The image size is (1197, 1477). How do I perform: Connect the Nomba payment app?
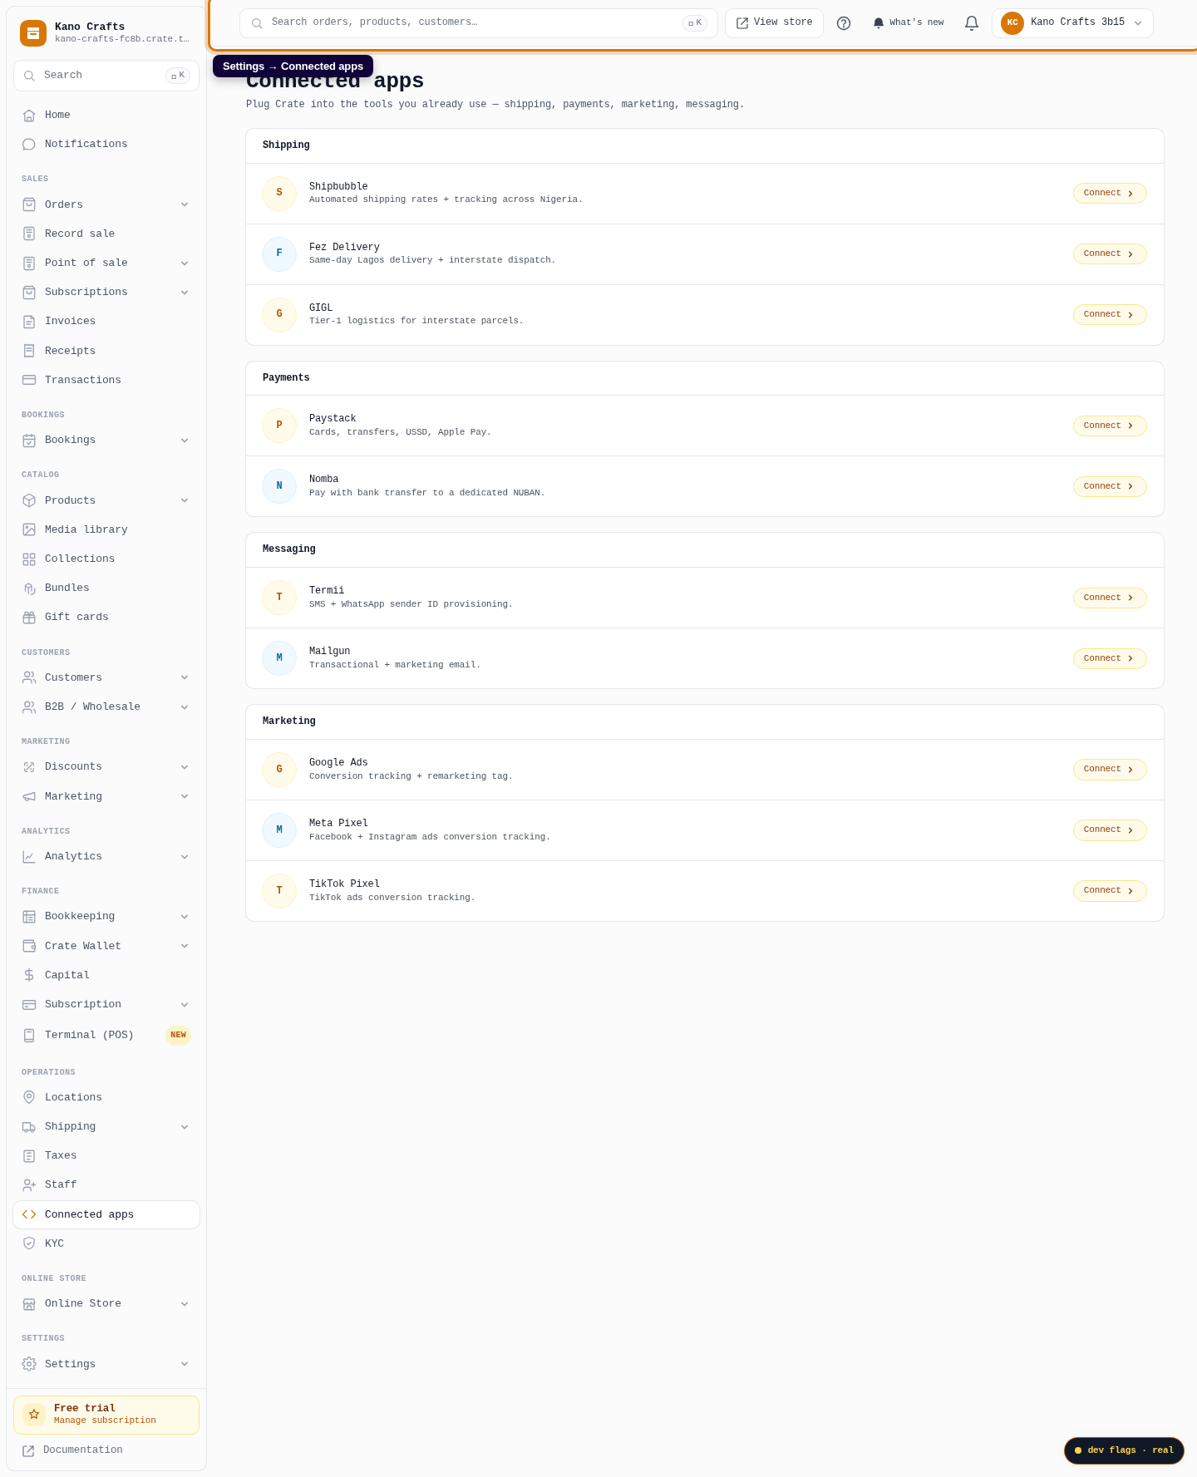1110,486
